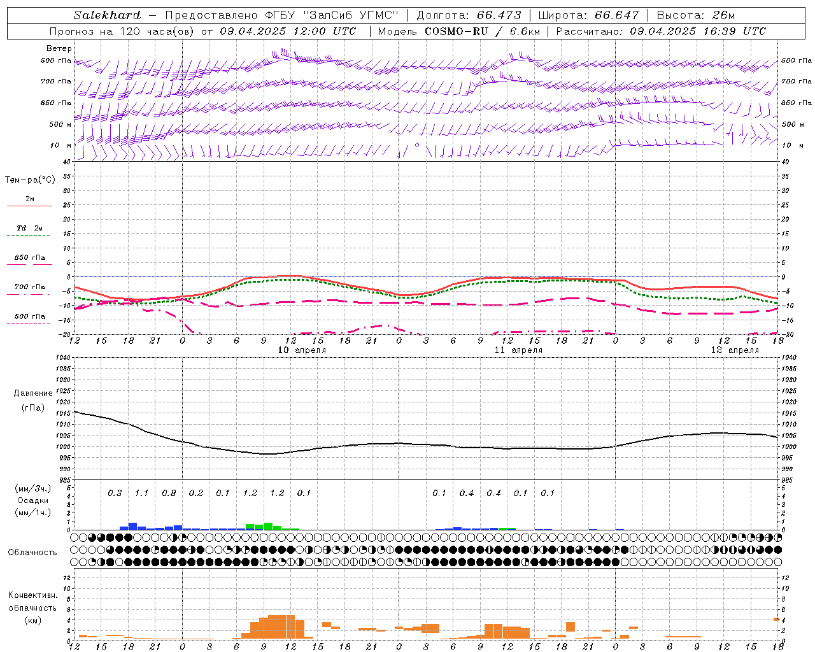Click the "Облачность" cloud cover label

32,553
